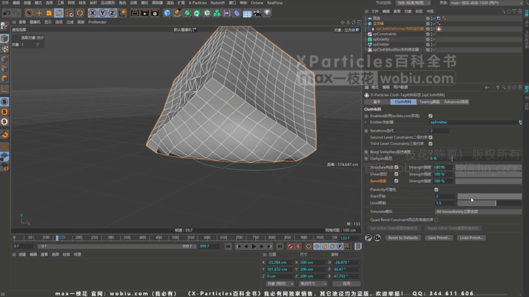This screenshot has height=297, width=529.
Task: Toggle Shear checkbox
Action: tap(396, 174)
